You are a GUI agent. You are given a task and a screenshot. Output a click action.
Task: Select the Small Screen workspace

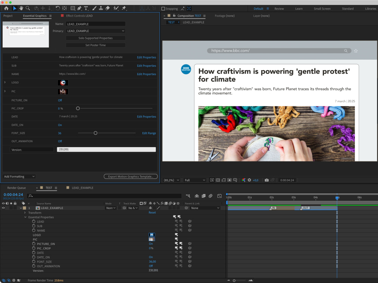(322, 9)
